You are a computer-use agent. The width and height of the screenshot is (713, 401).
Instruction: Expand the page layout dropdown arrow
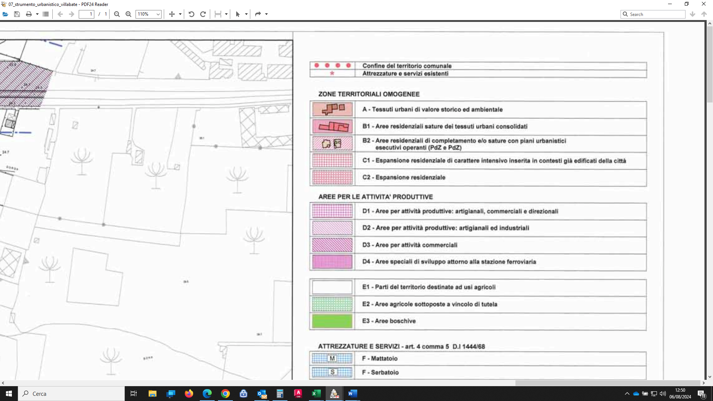(x=226, y=14)
